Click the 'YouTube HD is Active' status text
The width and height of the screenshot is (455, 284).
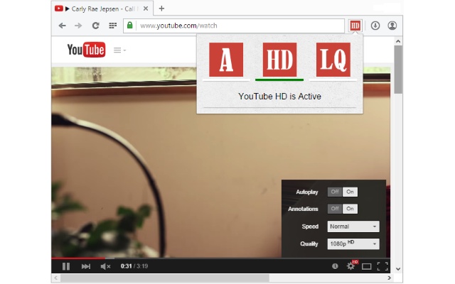[279, 97]
